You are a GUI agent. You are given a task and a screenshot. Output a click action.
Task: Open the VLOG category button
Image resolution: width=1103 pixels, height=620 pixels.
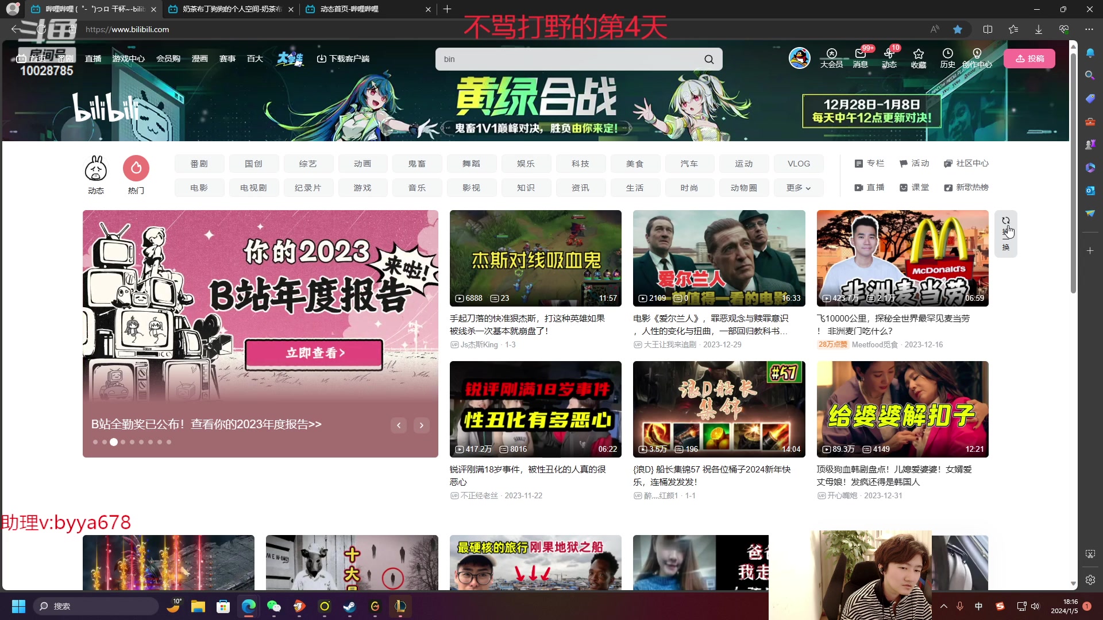click(799, 164)
